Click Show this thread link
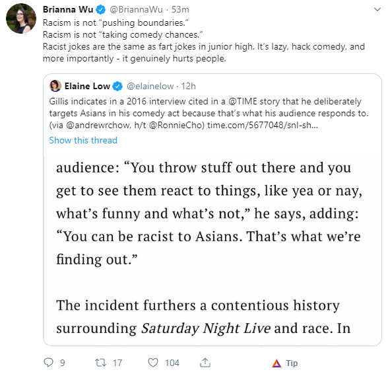The width and height of the screenshot is (388, 374). [83, 140]
